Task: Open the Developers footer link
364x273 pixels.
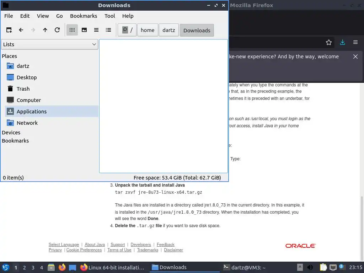Action: 141,245
